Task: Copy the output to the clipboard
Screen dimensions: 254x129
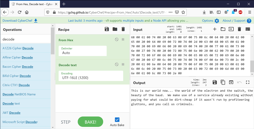Action: click(x=223, y=82)
